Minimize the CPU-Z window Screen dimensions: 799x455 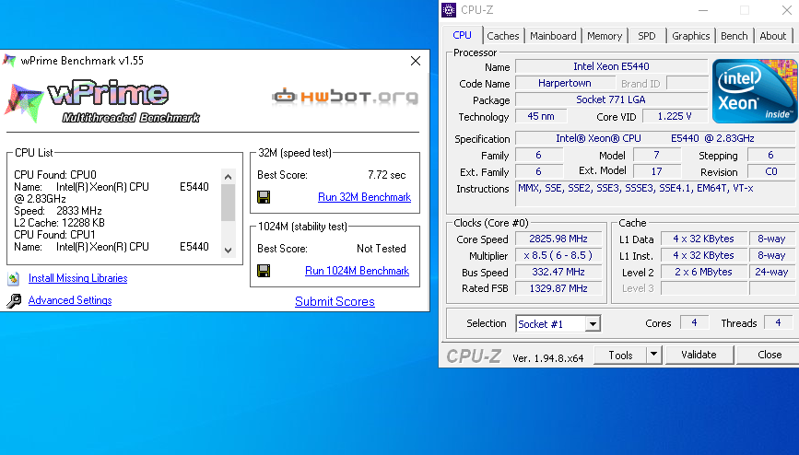coord(702,10)
